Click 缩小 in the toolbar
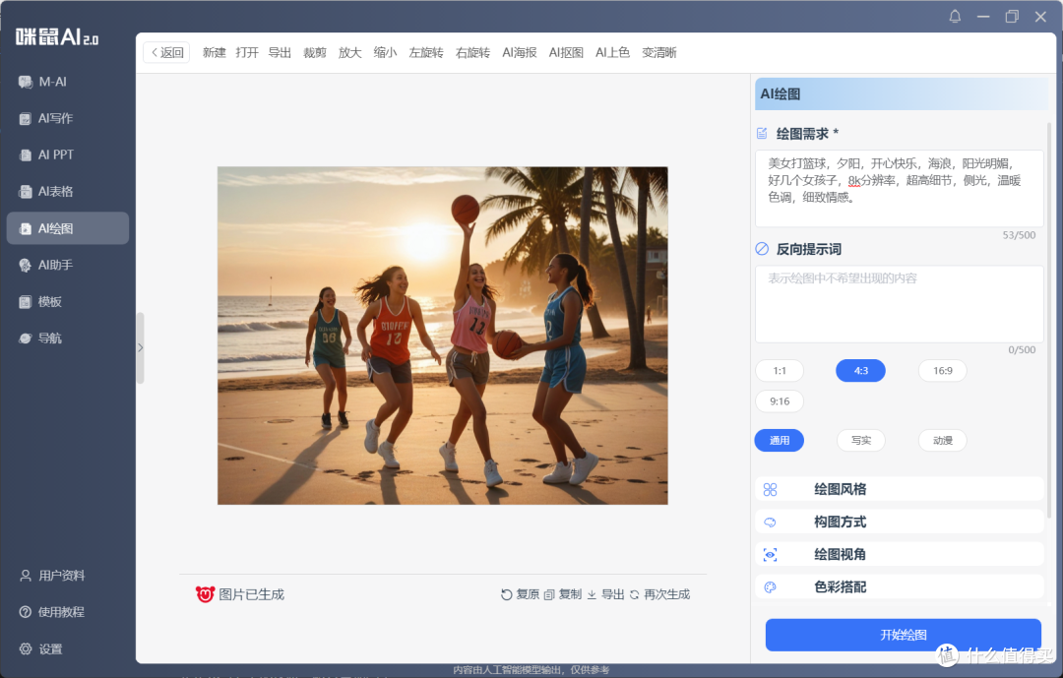The height and width of the screenshot is (678, 1063). point(385,53)
